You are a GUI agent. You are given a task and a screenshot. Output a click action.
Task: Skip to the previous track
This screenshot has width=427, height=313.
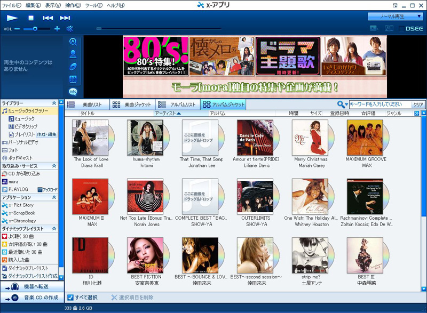tap(48, 18)
